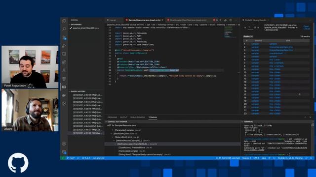Click the sink link in result row 4
Viewport: 316px width, 177px height.
pos(277,54)
